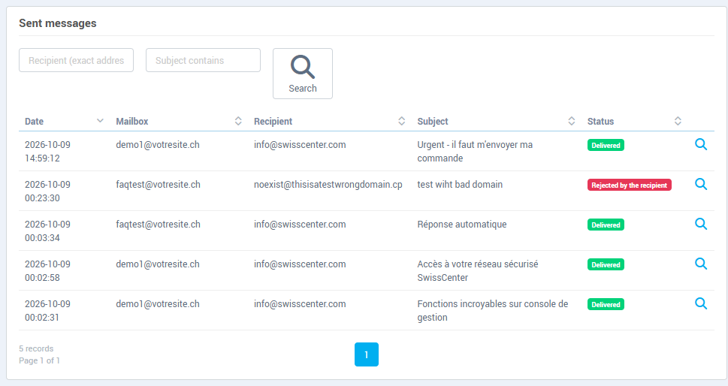
Task: Select the Mailbox column header
Action: click(132, 122)
